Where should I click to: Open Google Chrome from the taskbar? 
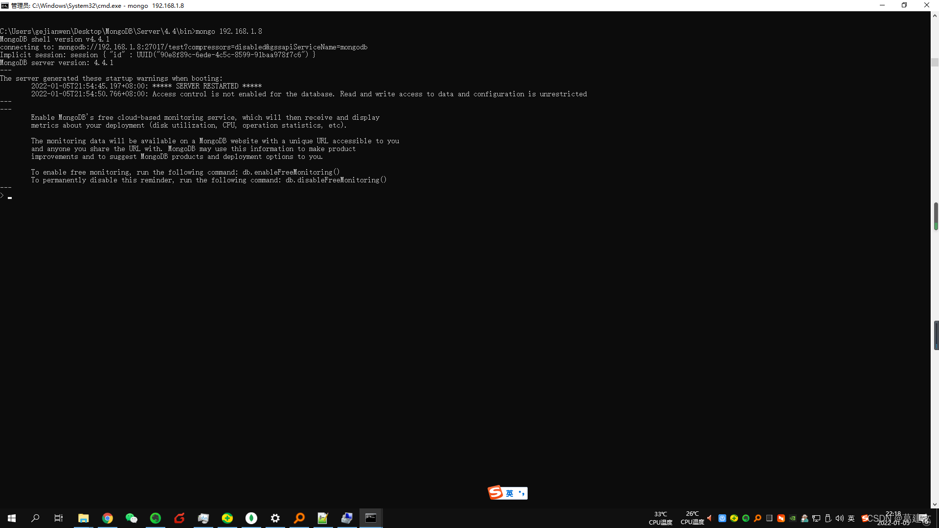108,518
